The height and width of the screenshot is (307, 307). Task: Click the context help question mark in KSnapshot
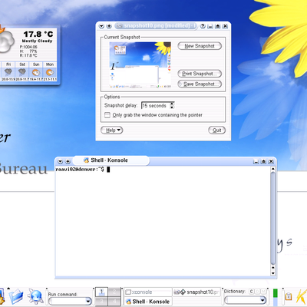203,26
